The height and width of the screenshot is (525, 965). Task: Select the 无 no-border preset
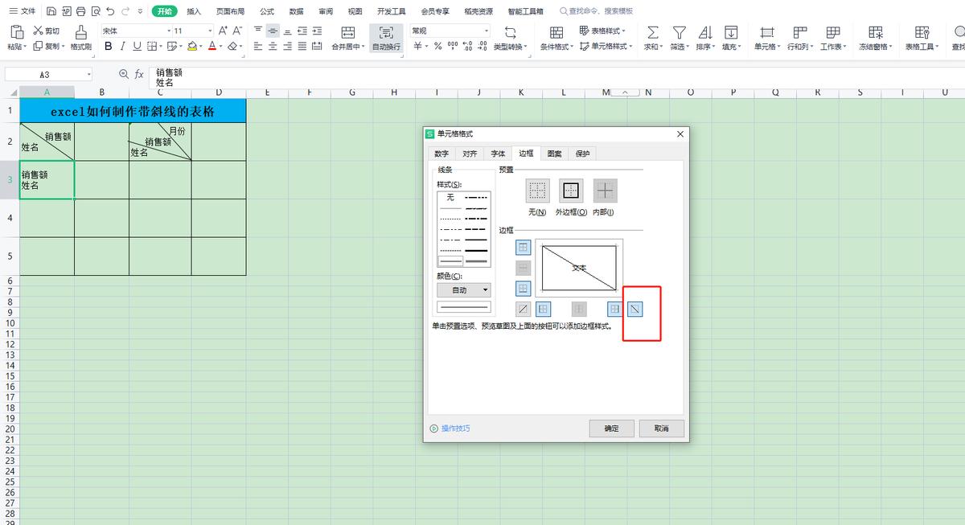pyautogui.click(x=537, y=191)
